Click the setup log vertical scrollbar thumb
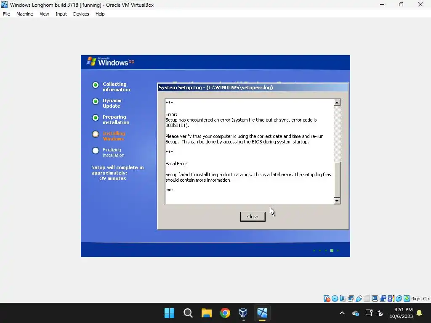 click(x=337, y=179)
